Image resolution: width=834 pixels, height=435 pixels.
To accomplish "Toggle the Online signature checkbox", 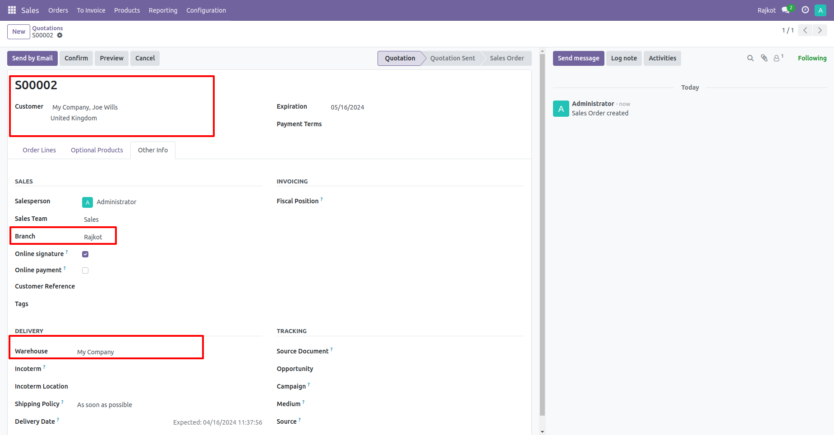I will 85,254.
